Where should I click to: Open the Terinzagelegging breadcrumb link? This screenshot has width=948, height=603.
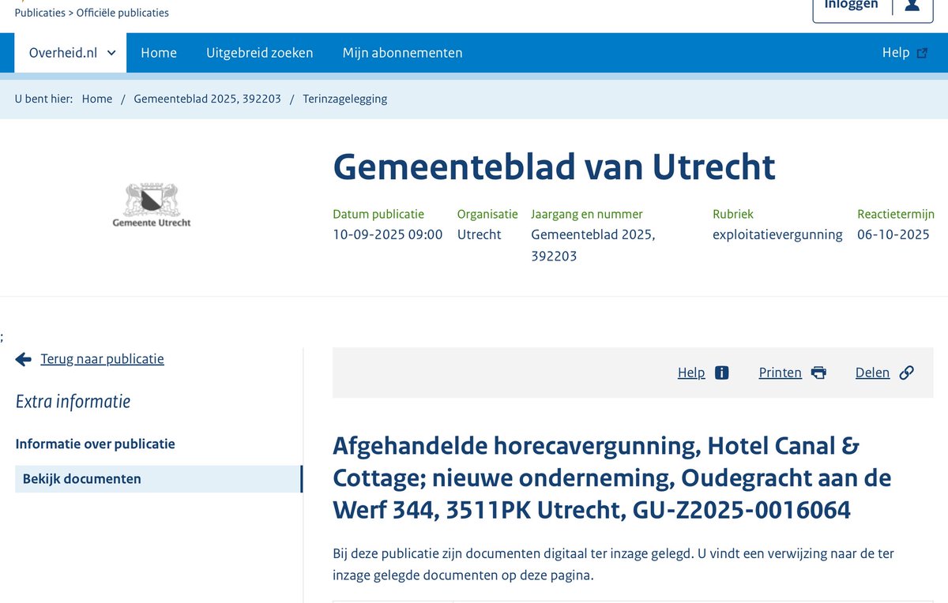(x=344, y=99)
